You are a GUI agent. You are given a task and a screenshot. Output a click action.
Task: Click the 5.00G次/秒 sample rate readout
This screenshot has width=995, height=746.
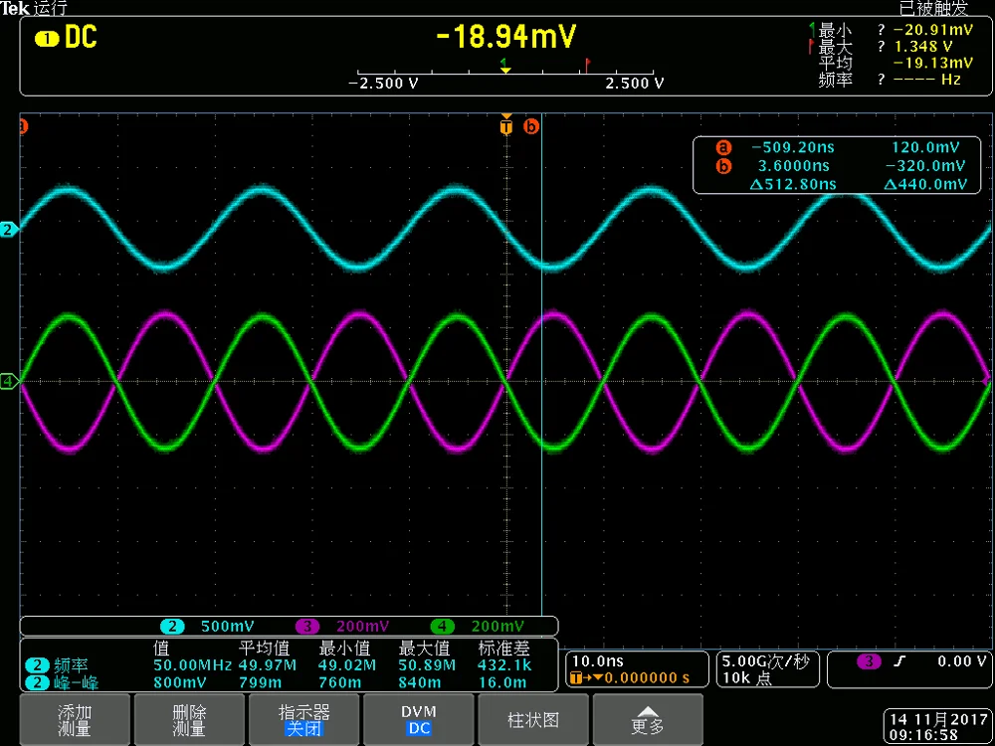click(x=765, y=661)
